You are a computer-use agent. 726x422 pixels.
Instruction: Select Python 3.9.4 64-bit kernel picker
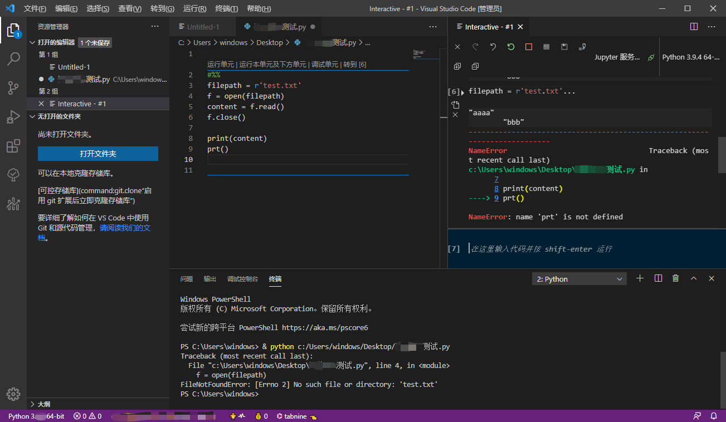[691, 57]
